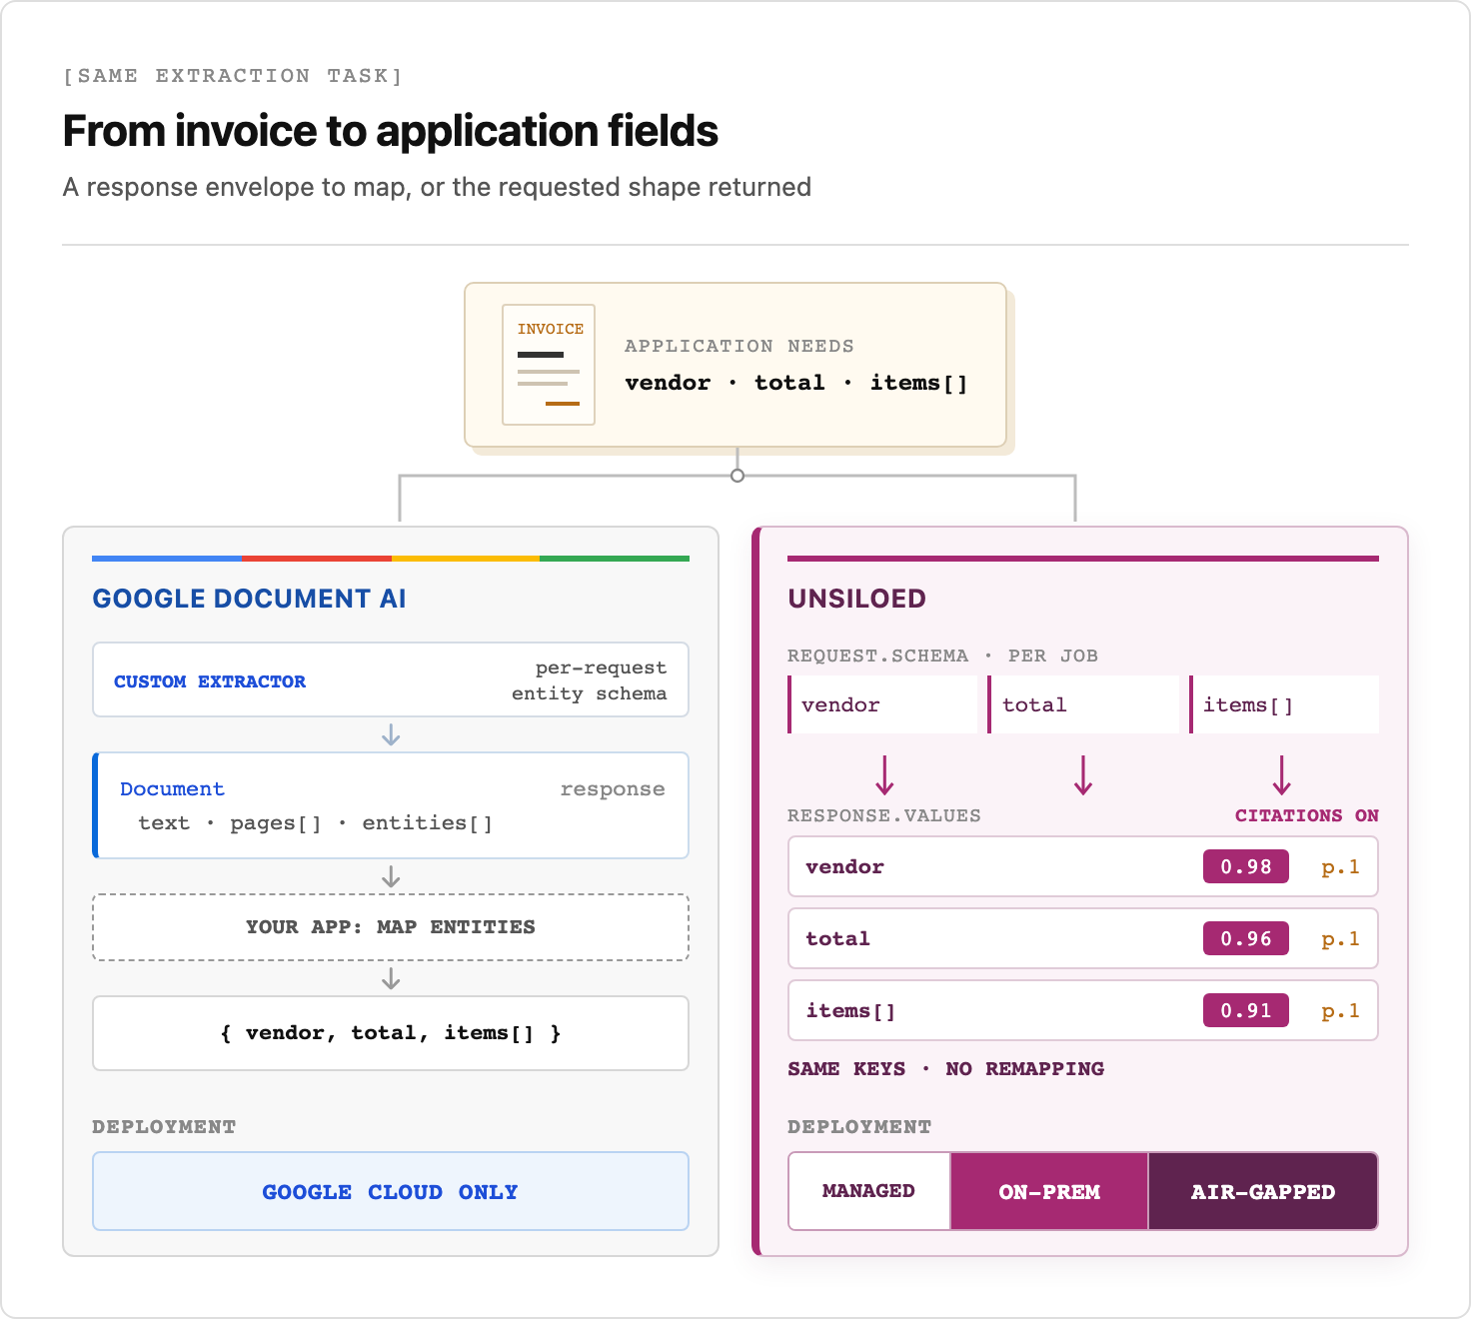The image size is (1471, 1319).
Task: Click the DEPLOYMENT label in Google panel
Action: (164, 1126)
